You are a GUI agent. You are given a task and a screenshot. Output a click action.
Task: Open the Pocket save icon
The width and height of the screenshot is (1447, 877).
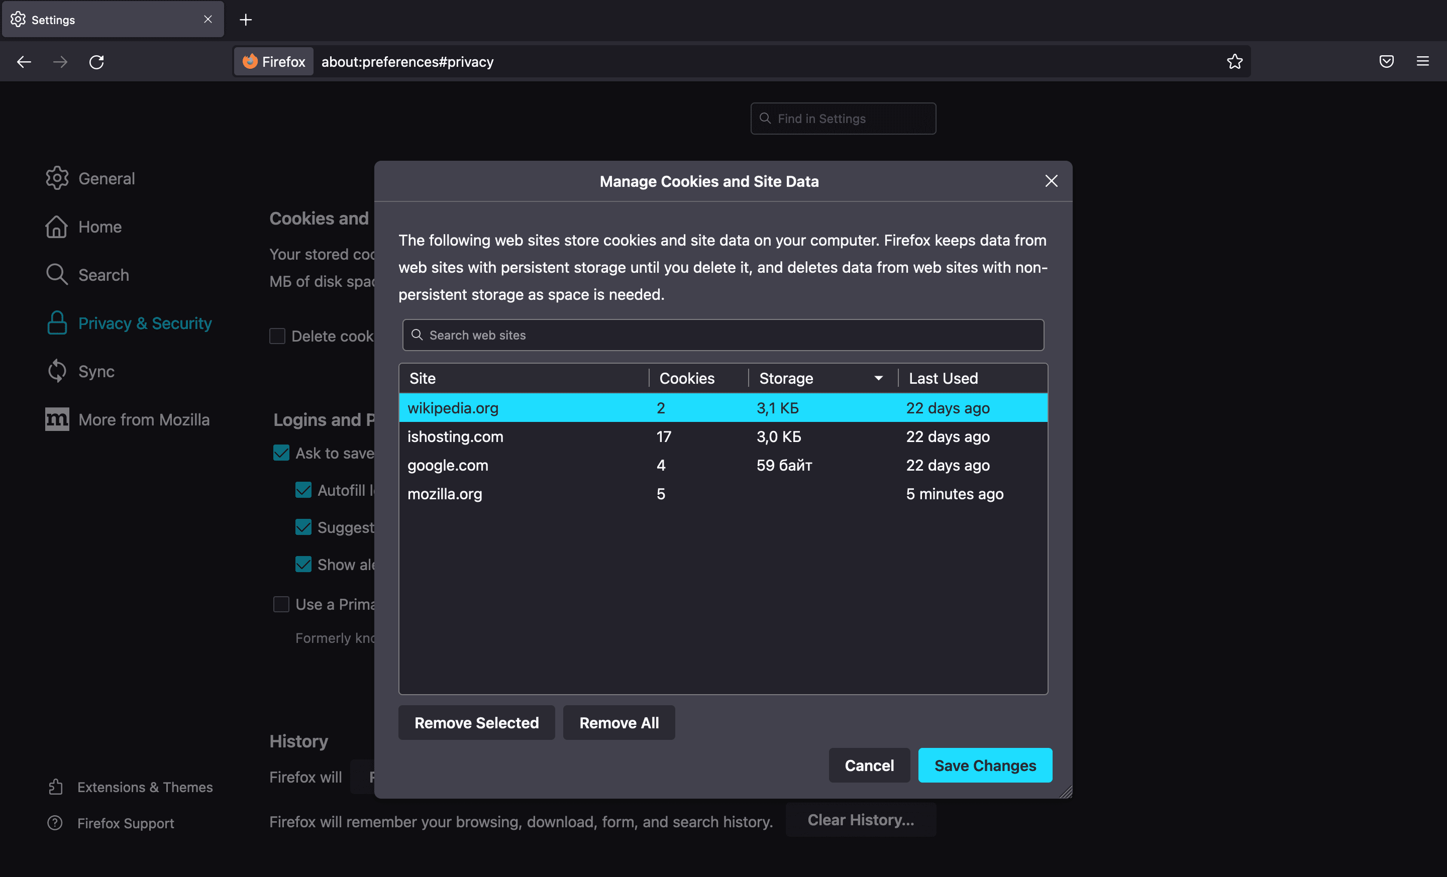click(1386, 62)
